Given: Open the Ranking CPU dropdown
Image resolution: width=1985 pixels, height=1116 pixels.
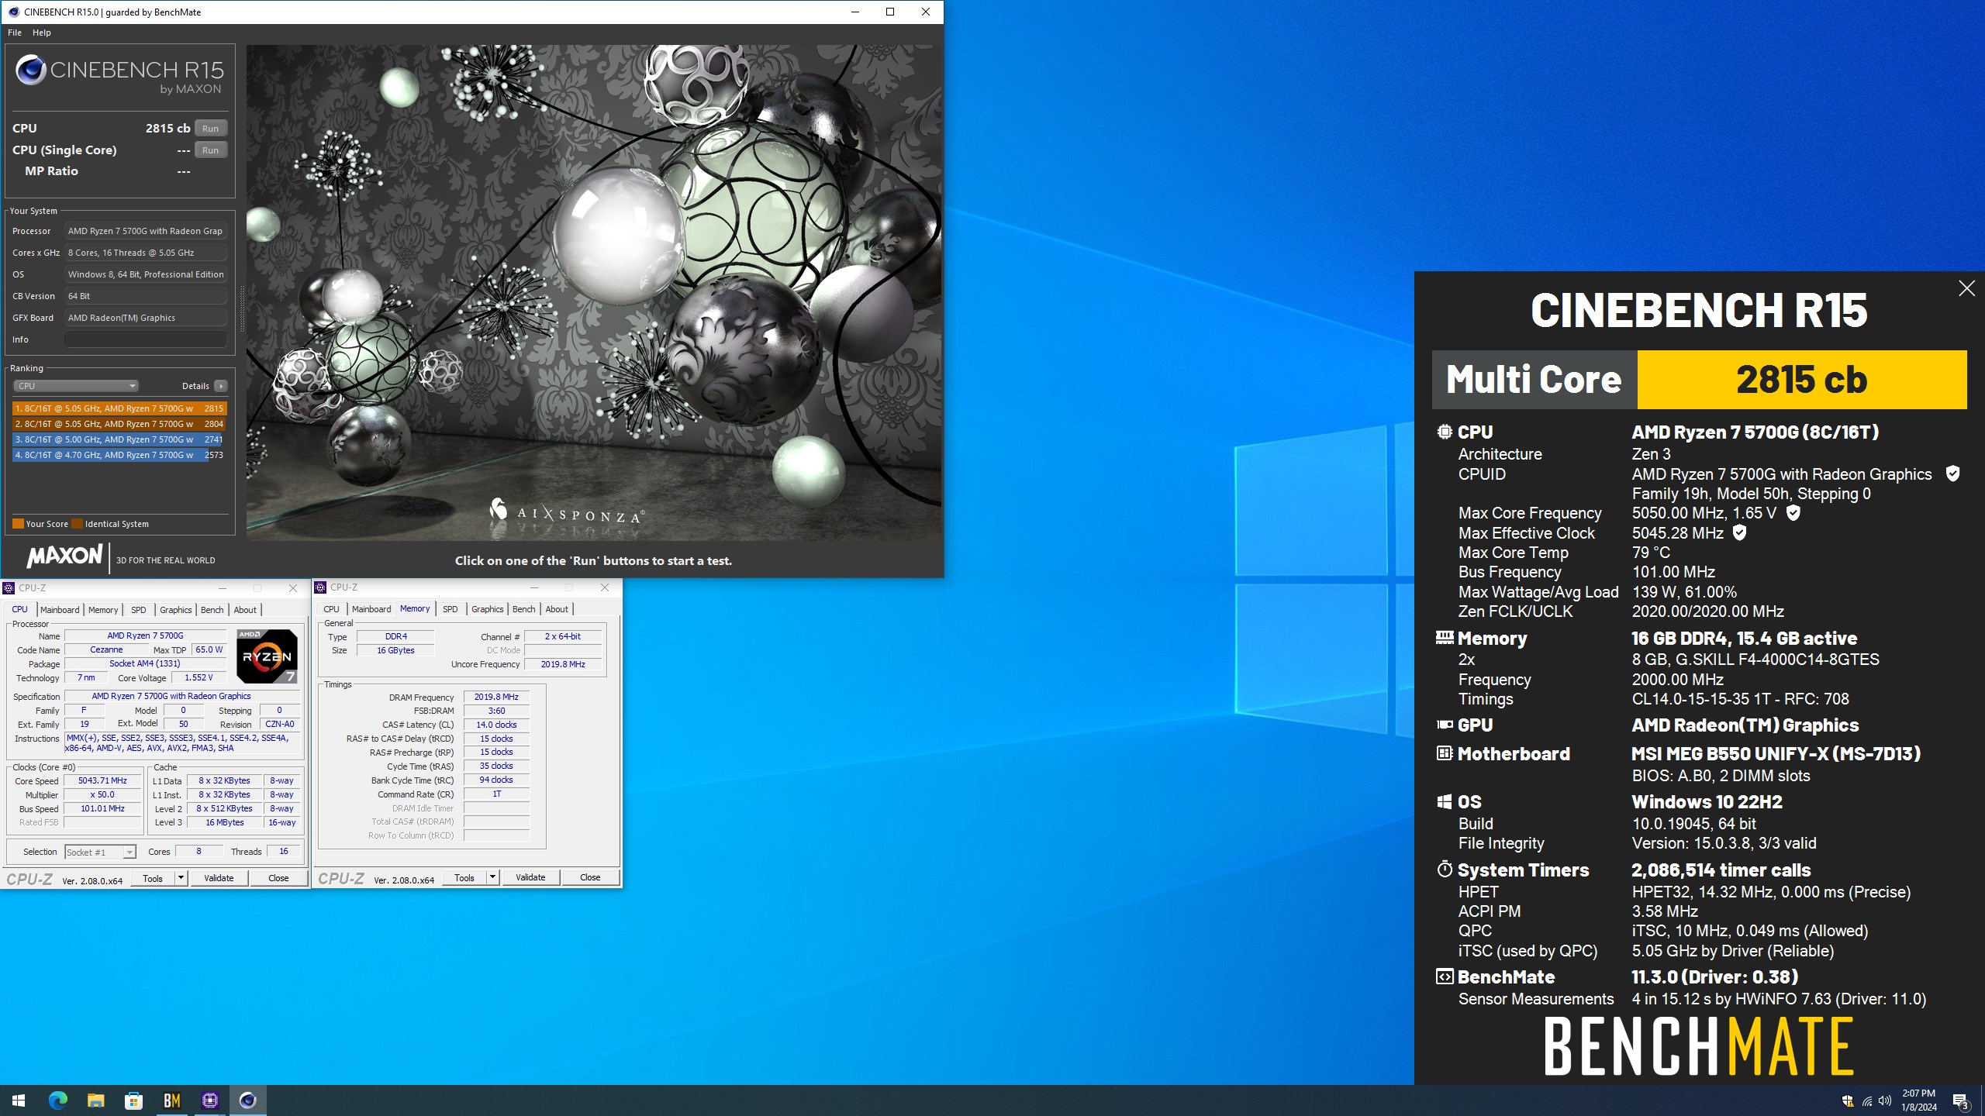Looking at the screenshot, I should [x=76, y=386].
